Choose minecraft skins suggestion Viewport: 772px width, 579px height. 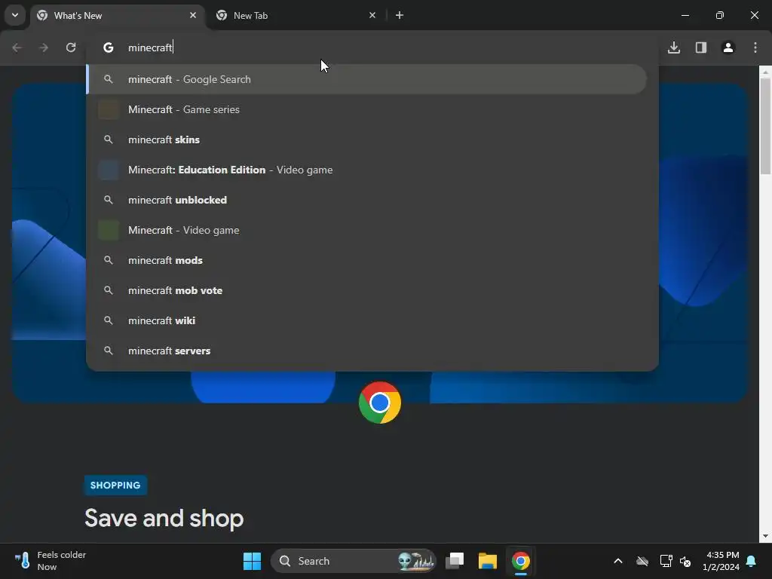tap(367, 139)
